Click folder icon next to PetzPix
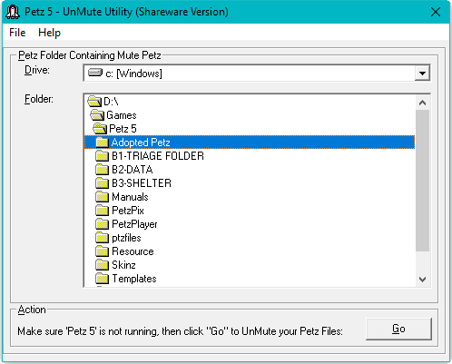This screenshot has height=364, width=452. [x=102, y=211]
